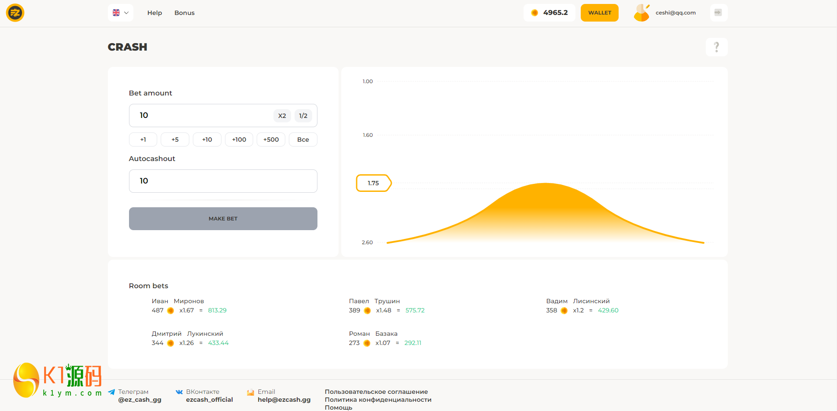Open the question mark help icon
The width and height of the screenshot is (837, 411).
(716, 47)
